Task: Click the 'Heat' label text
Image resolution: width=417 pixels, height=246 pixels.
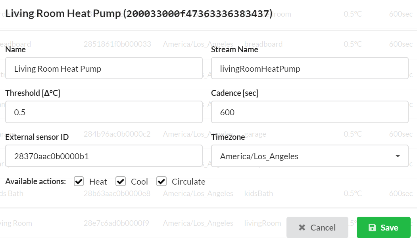Action: click(98, 182)
